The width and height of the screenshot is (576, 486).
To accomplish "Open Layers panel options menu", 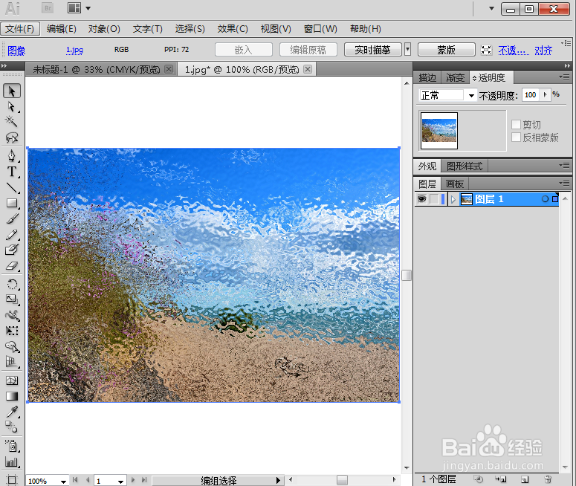I will click(564, 183).
